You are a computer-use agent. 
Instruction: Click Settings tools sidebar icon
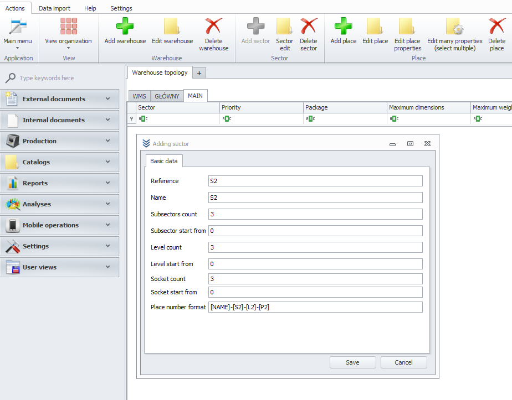coord(12,246)
